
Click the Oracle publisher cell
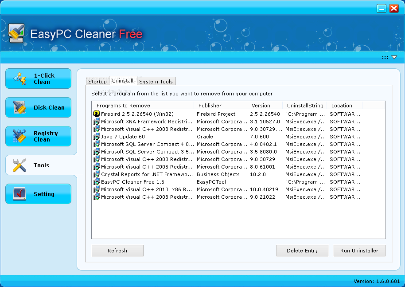(x=205, y=137)
